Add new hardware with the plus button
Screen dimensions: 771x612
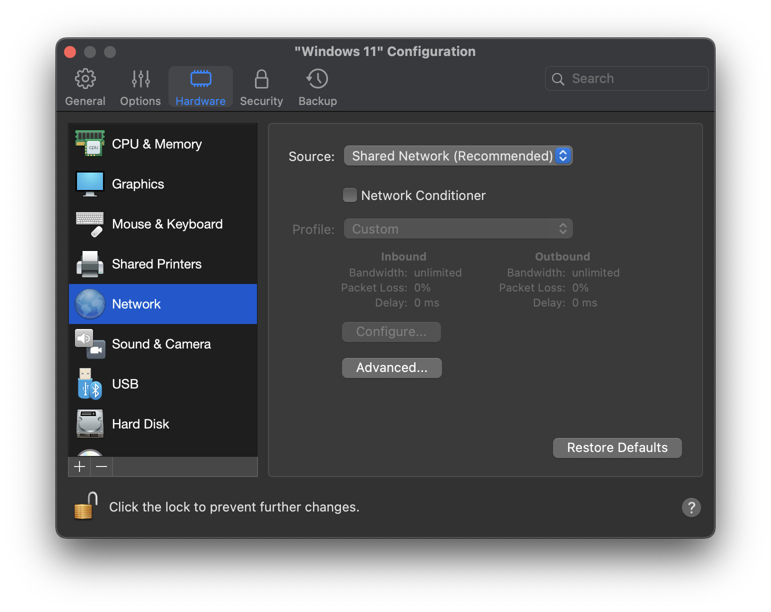[x=79, y=466]
